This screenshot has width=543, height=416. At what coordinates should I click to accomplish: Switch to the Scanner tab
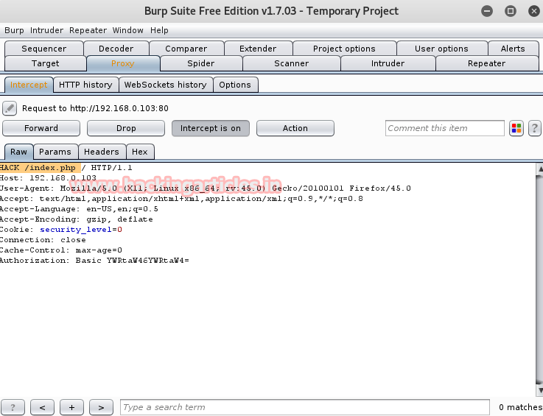(292, 63)
